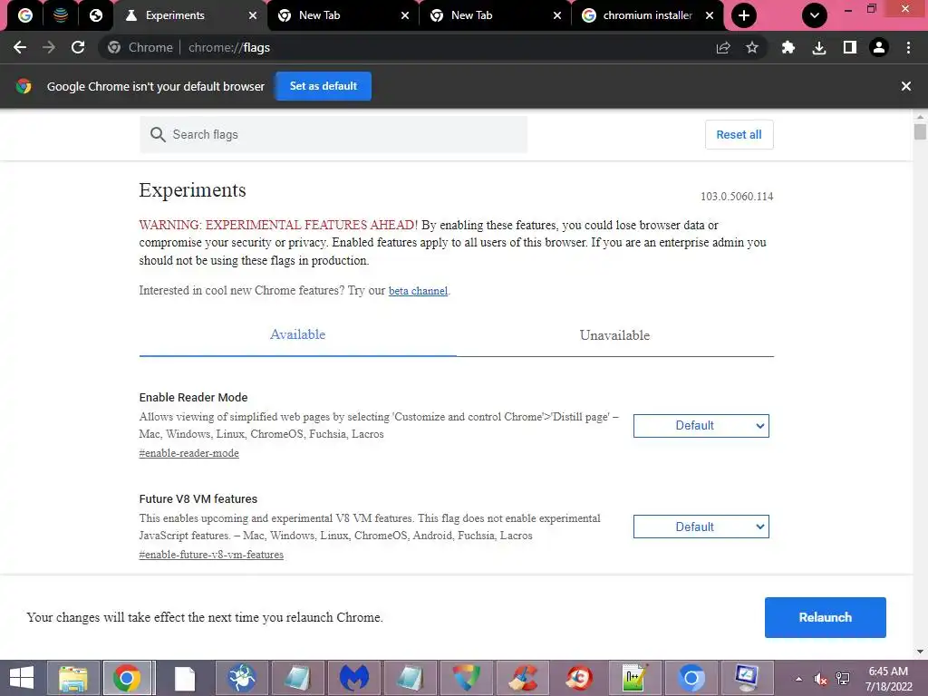Open the monitor app taskbar icon
The height and width of the screenshot is (696, 928).
[x=747, y=678]
